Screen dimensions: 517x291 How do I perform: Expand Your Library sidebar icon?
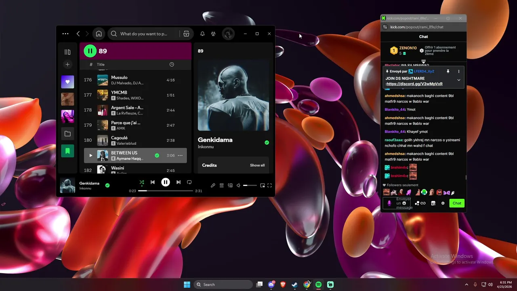coord(67,52)
